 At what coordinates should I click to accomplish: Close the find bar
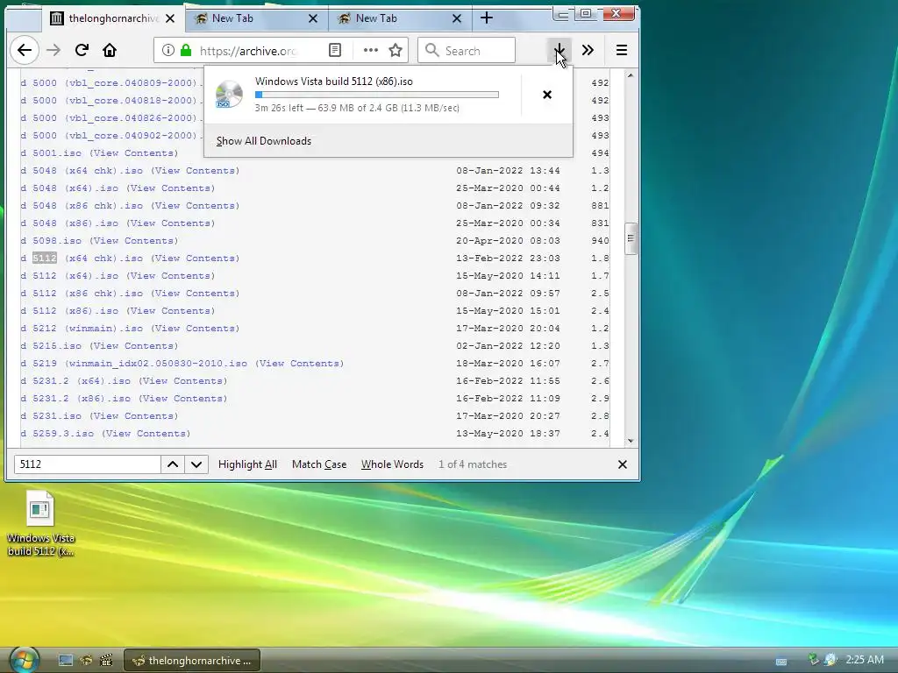tap(623, 464)
